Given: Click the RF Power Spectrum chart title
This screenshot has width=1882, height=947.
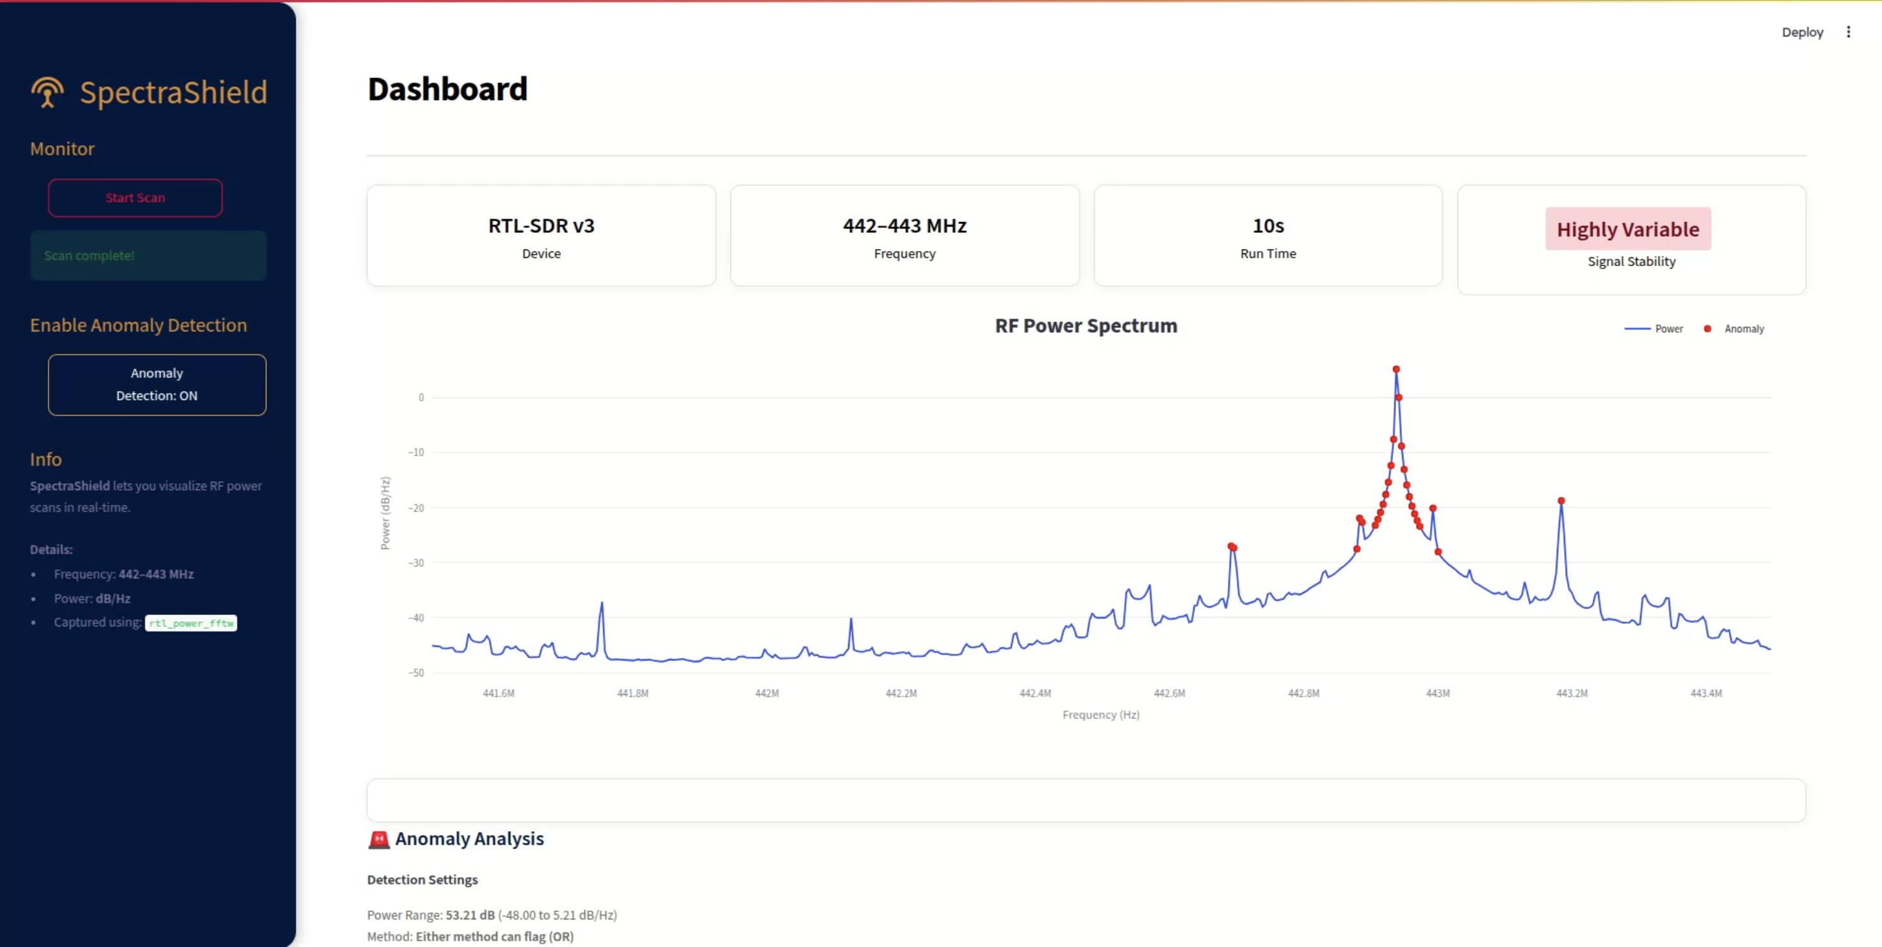Looking at the screenshot, I should (1086, 326).
